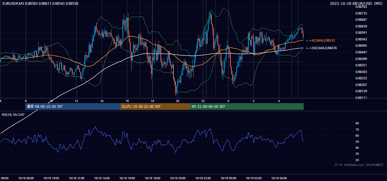Click the 10/18 18:00 date axis label
Image resolution: width=387 pixels, height=181 pixels.
(152, 178)
